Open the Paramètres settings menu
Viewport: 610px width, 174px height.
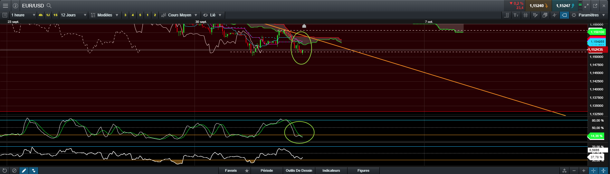coord(588,15)
